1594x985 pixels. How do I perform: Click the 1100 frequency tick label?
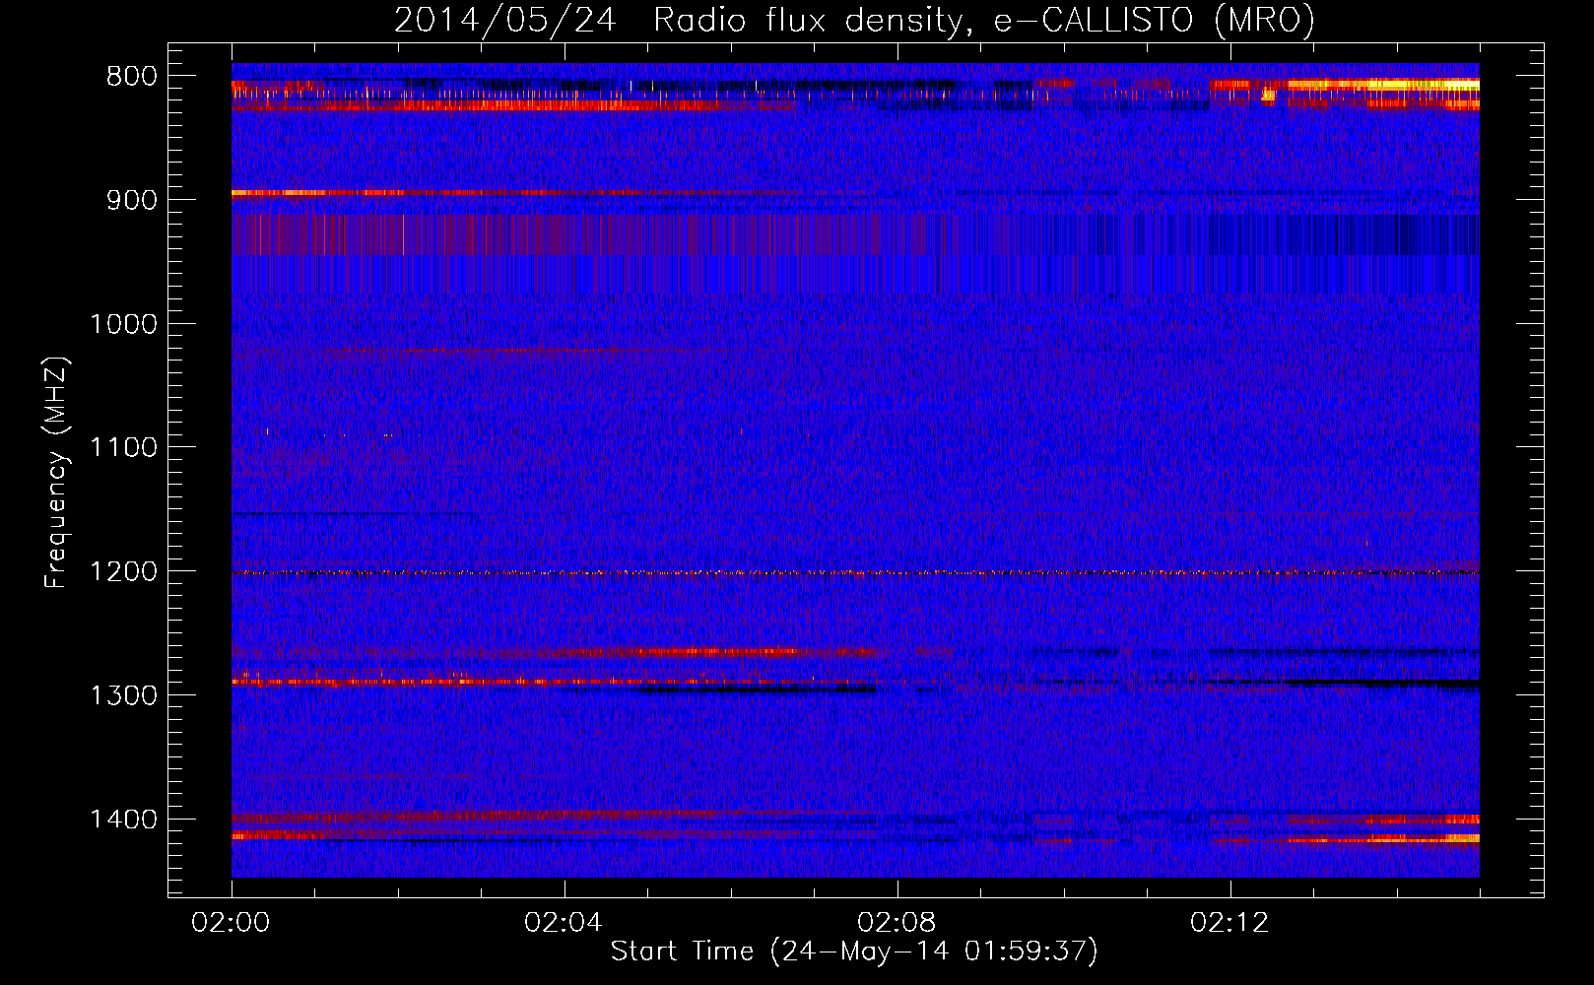click(x=123, y=448)
